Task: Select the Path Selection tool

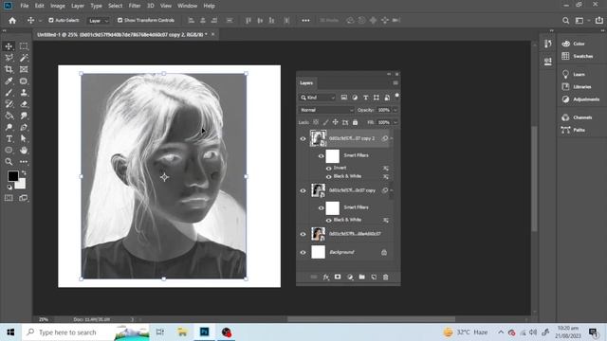Action: coord(24,139)
